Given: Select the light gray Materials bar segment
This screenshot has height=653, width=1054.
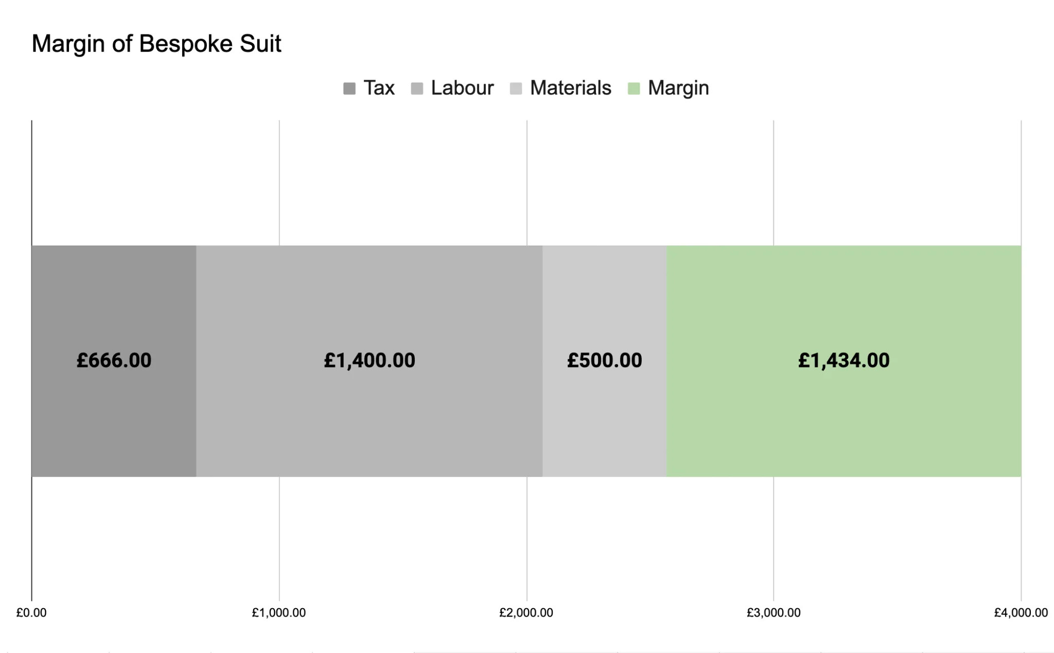Looking at the screenshot, I should coord(605,361).
